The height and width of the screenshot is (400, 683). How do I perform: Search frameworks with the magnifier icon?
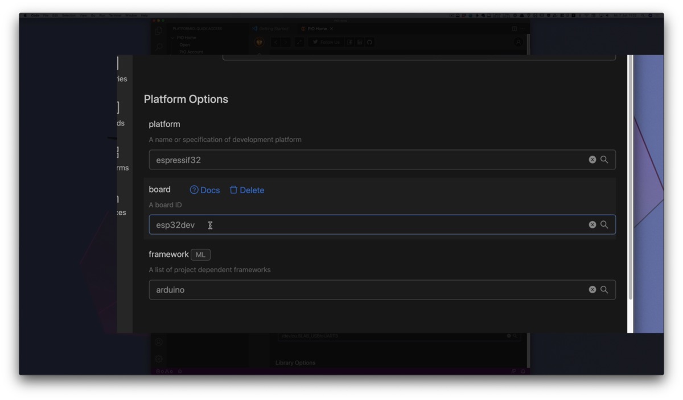pyautogui.click(x=604, y=289)
